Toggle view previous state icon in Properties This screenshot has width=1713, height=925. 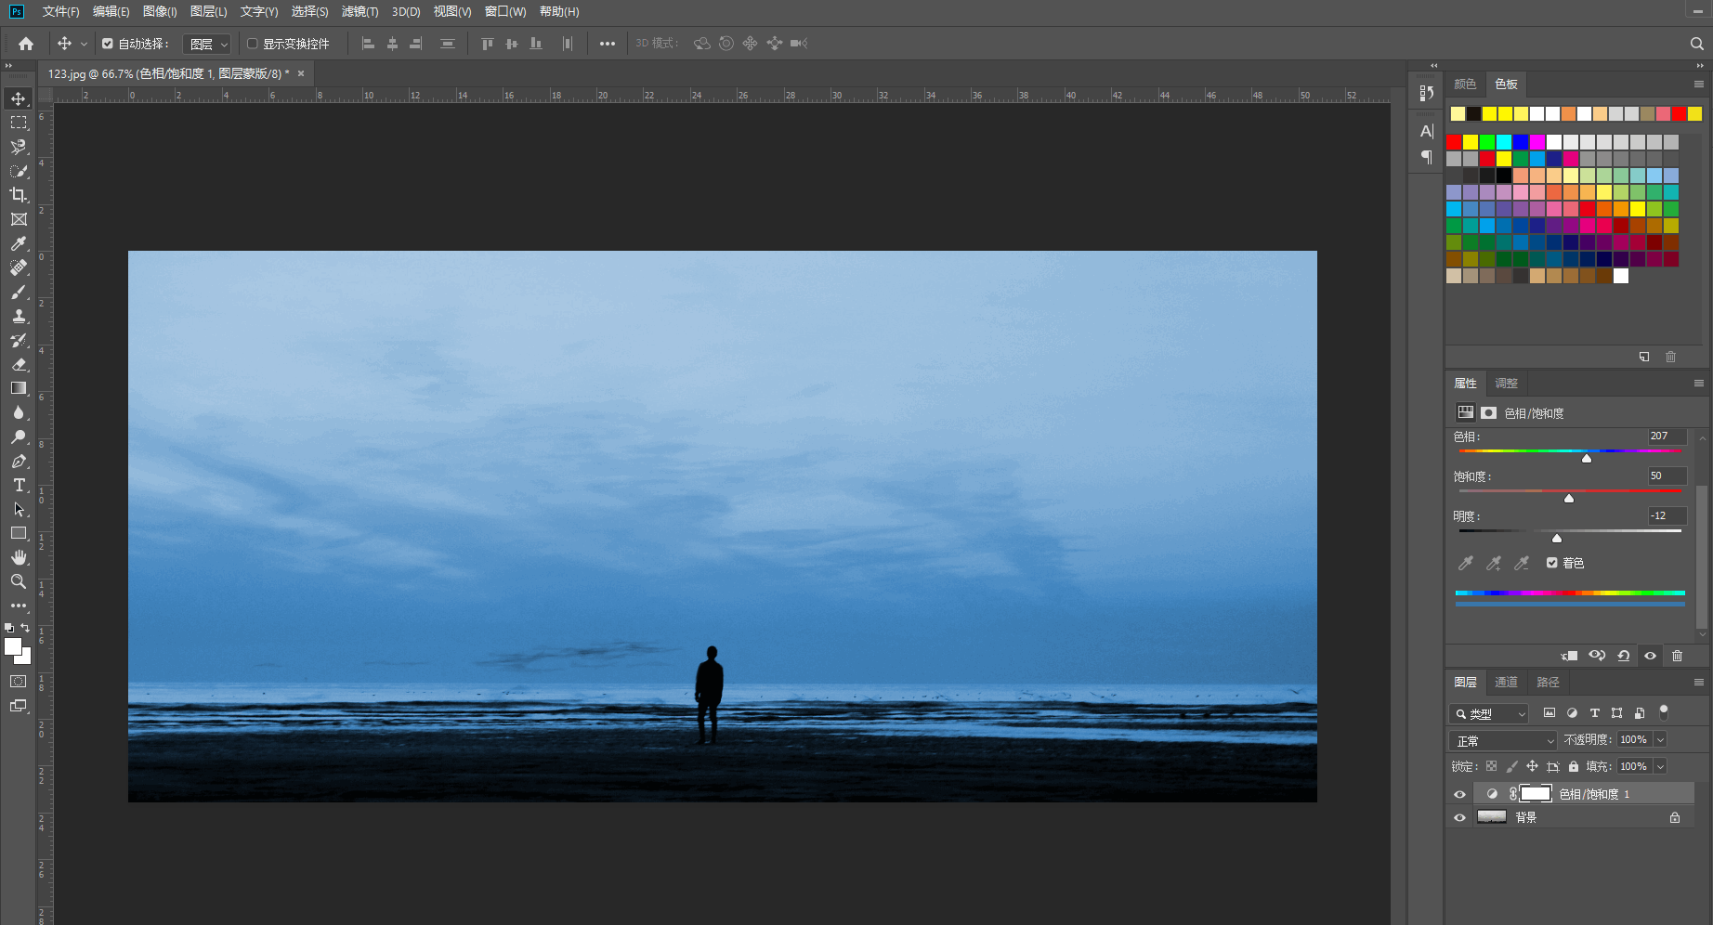pyautogui.click(x=1597, y=656)
